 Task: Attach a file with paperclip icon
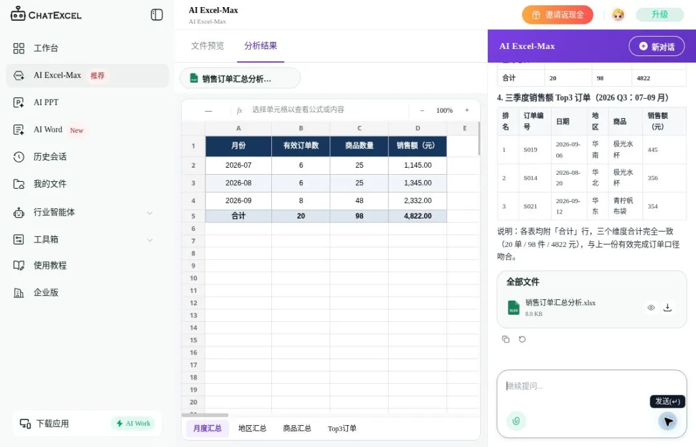tap(516, 421)
